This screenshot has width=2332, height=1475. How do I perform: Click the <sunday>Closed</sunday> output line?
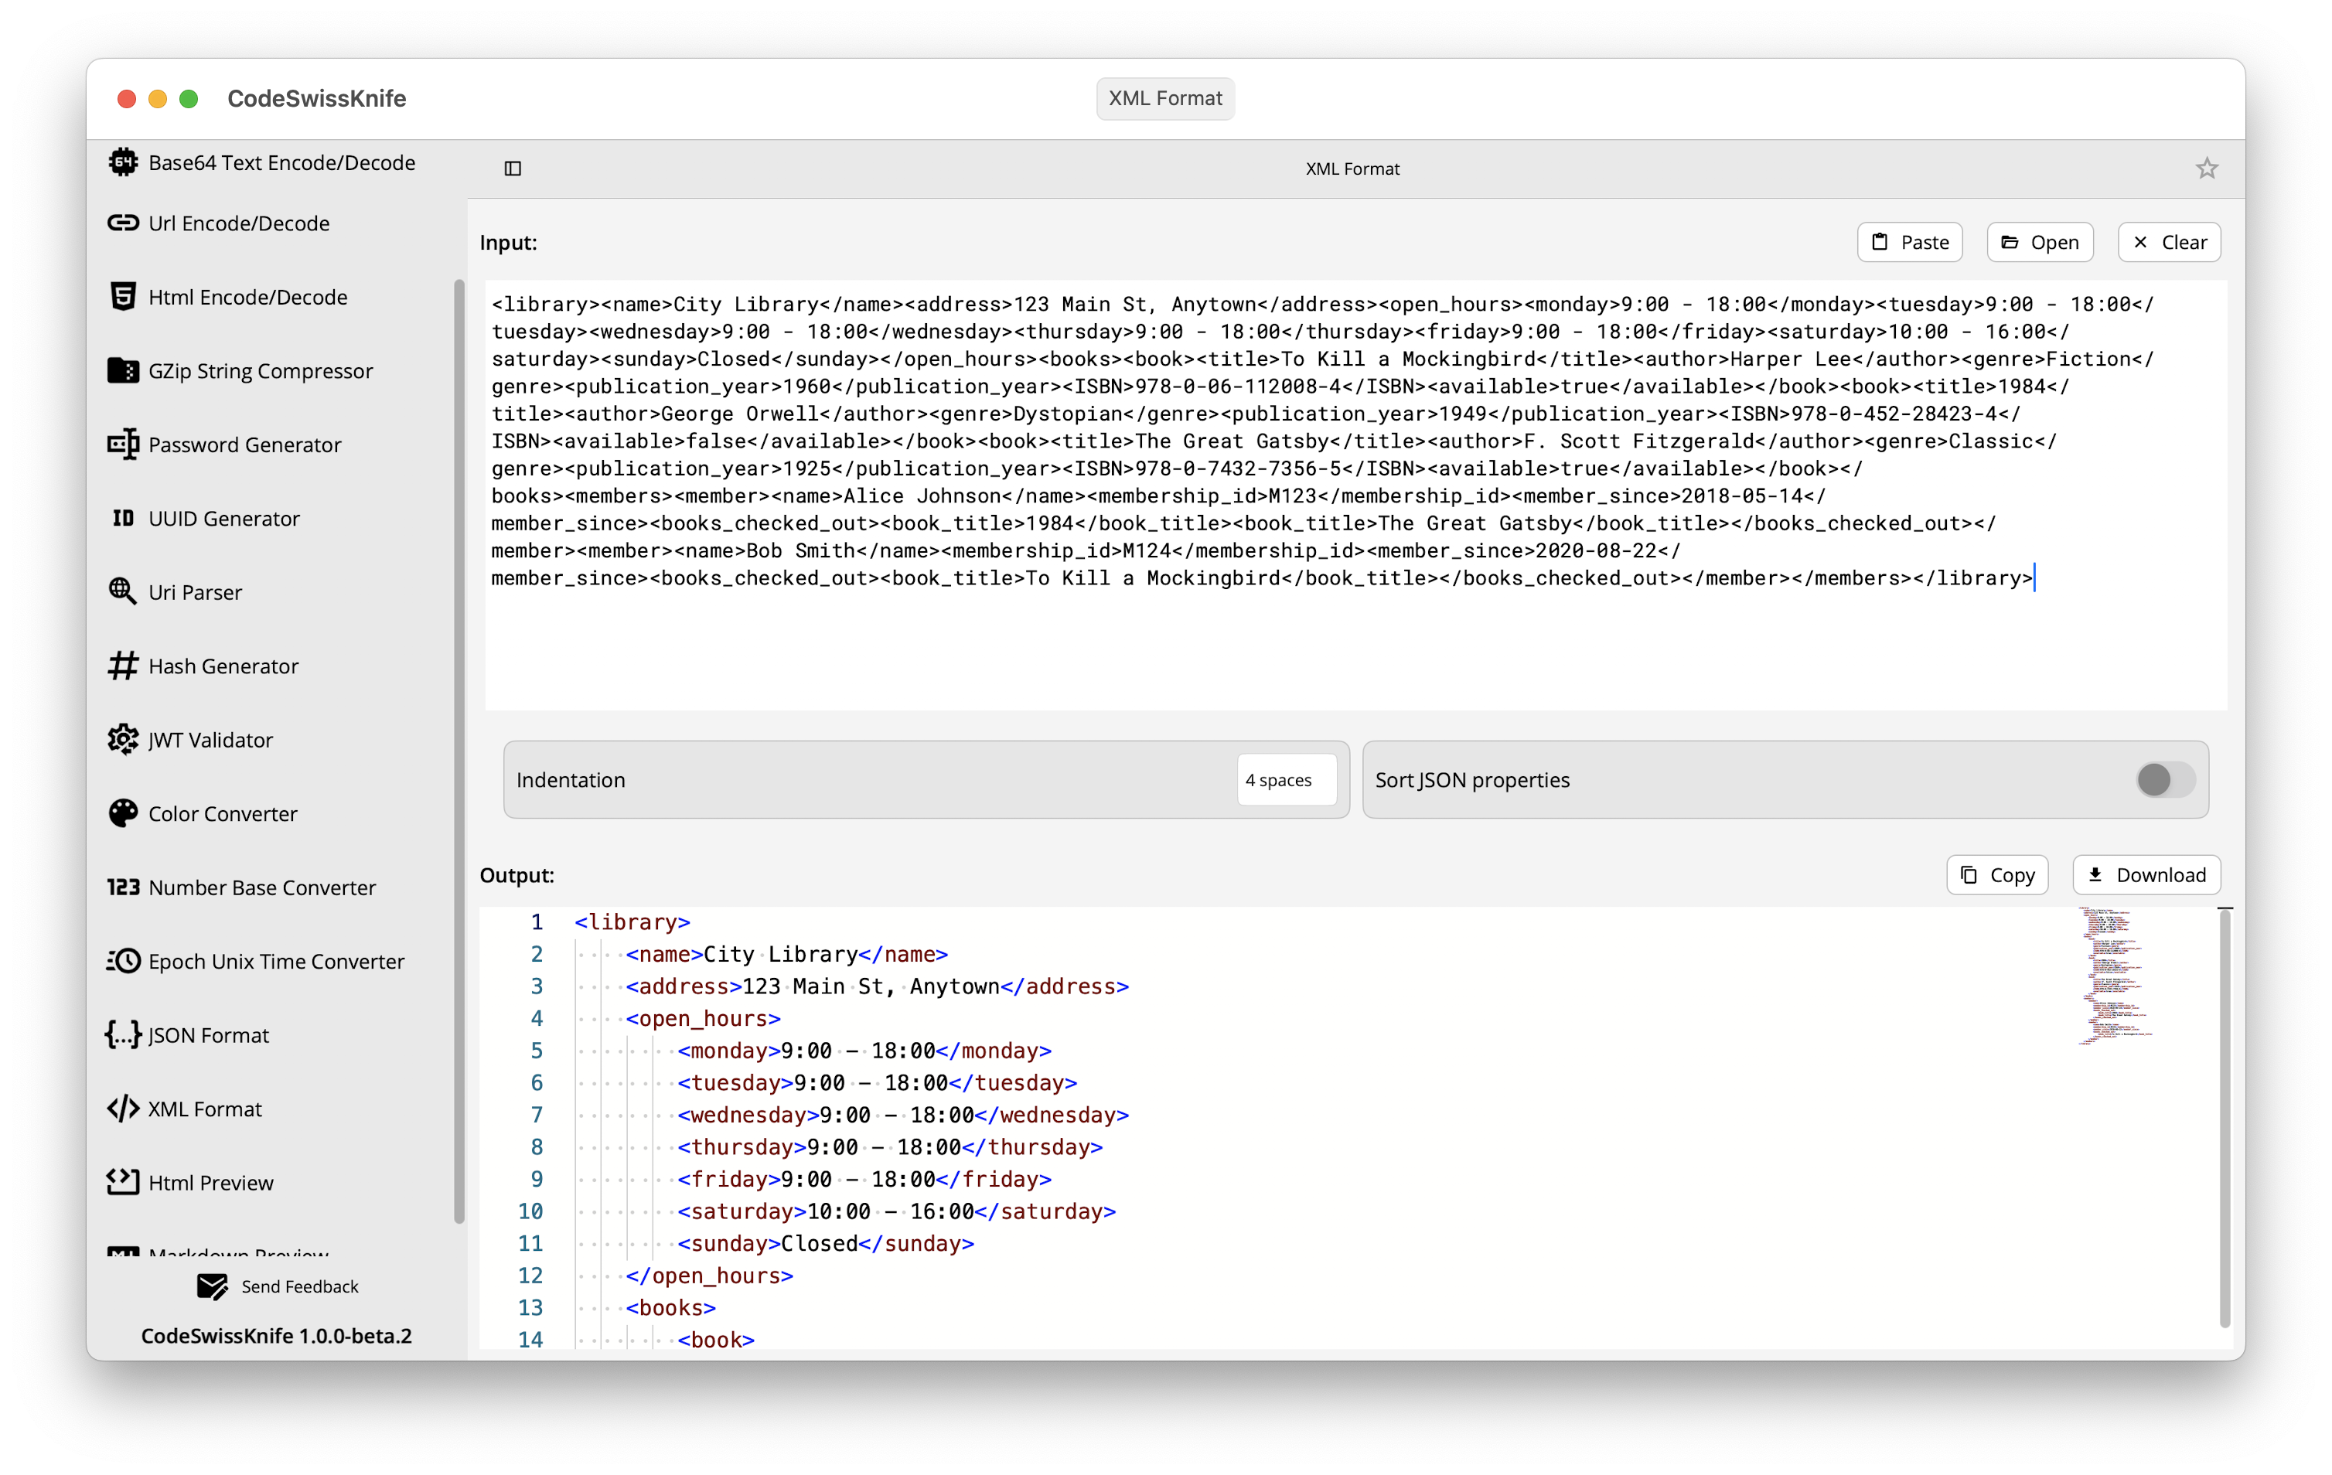825,1244
